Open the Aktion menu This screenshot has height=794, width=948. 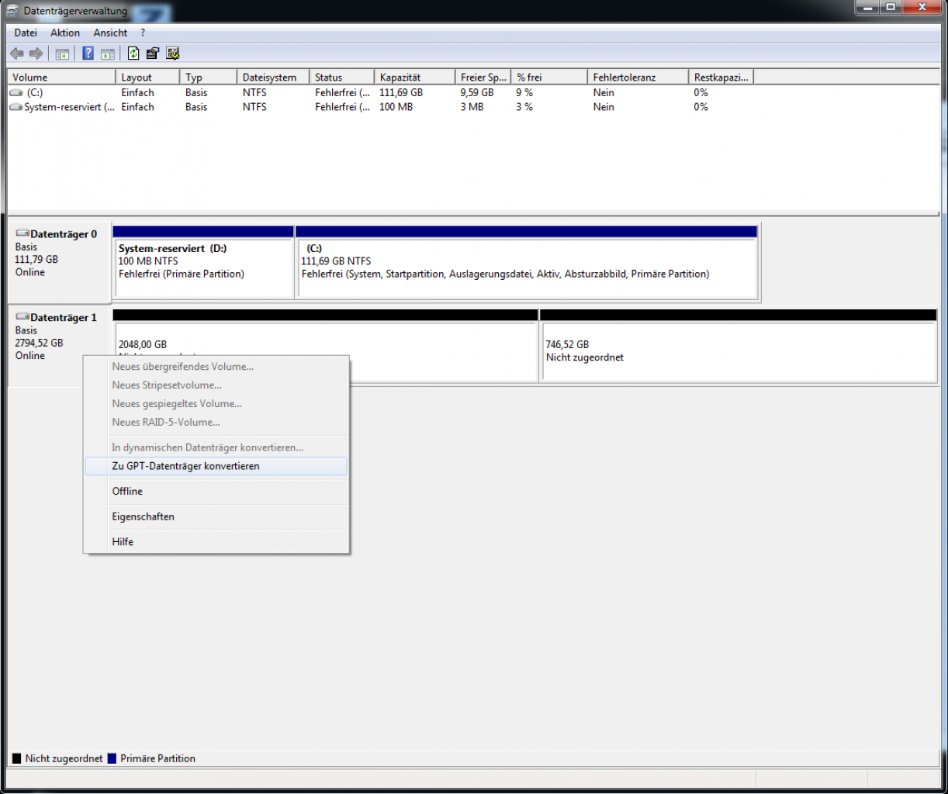(x=65, y=33)
